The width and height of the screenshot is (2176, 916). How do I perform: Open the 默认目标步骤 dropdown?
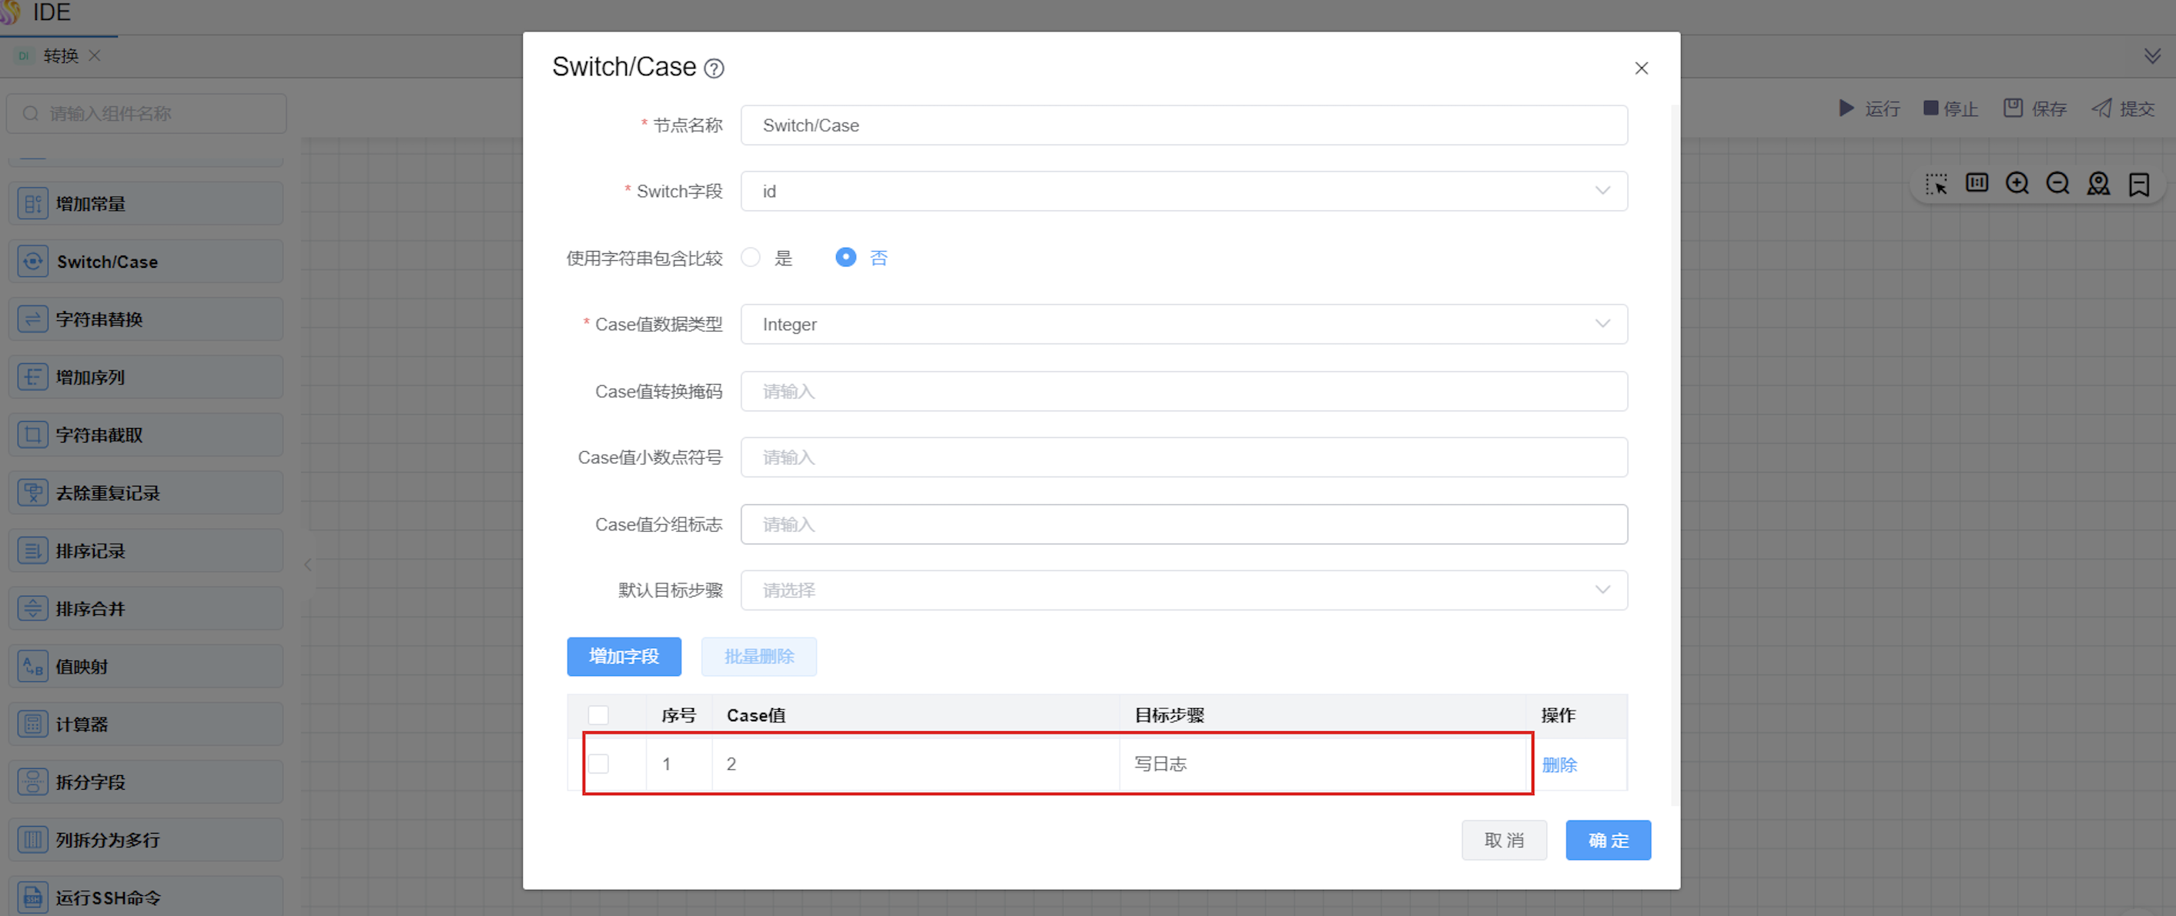pyautogui.click(x=1183, y=590)
